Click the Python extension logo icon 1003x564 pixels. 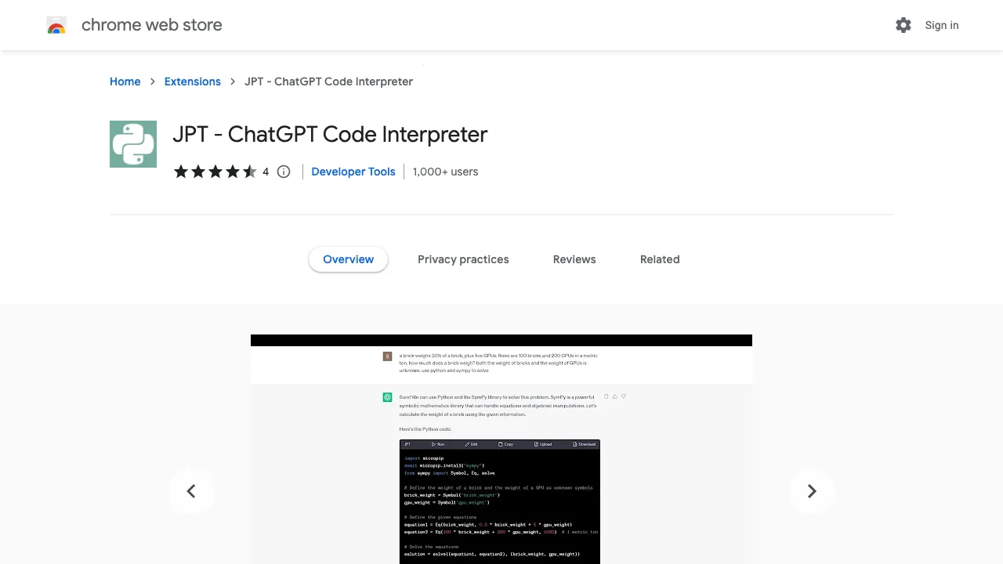coord(133,144)
